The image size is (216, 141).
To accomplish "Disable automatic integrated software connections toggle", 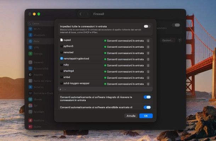I will click(x=147, y=97).
